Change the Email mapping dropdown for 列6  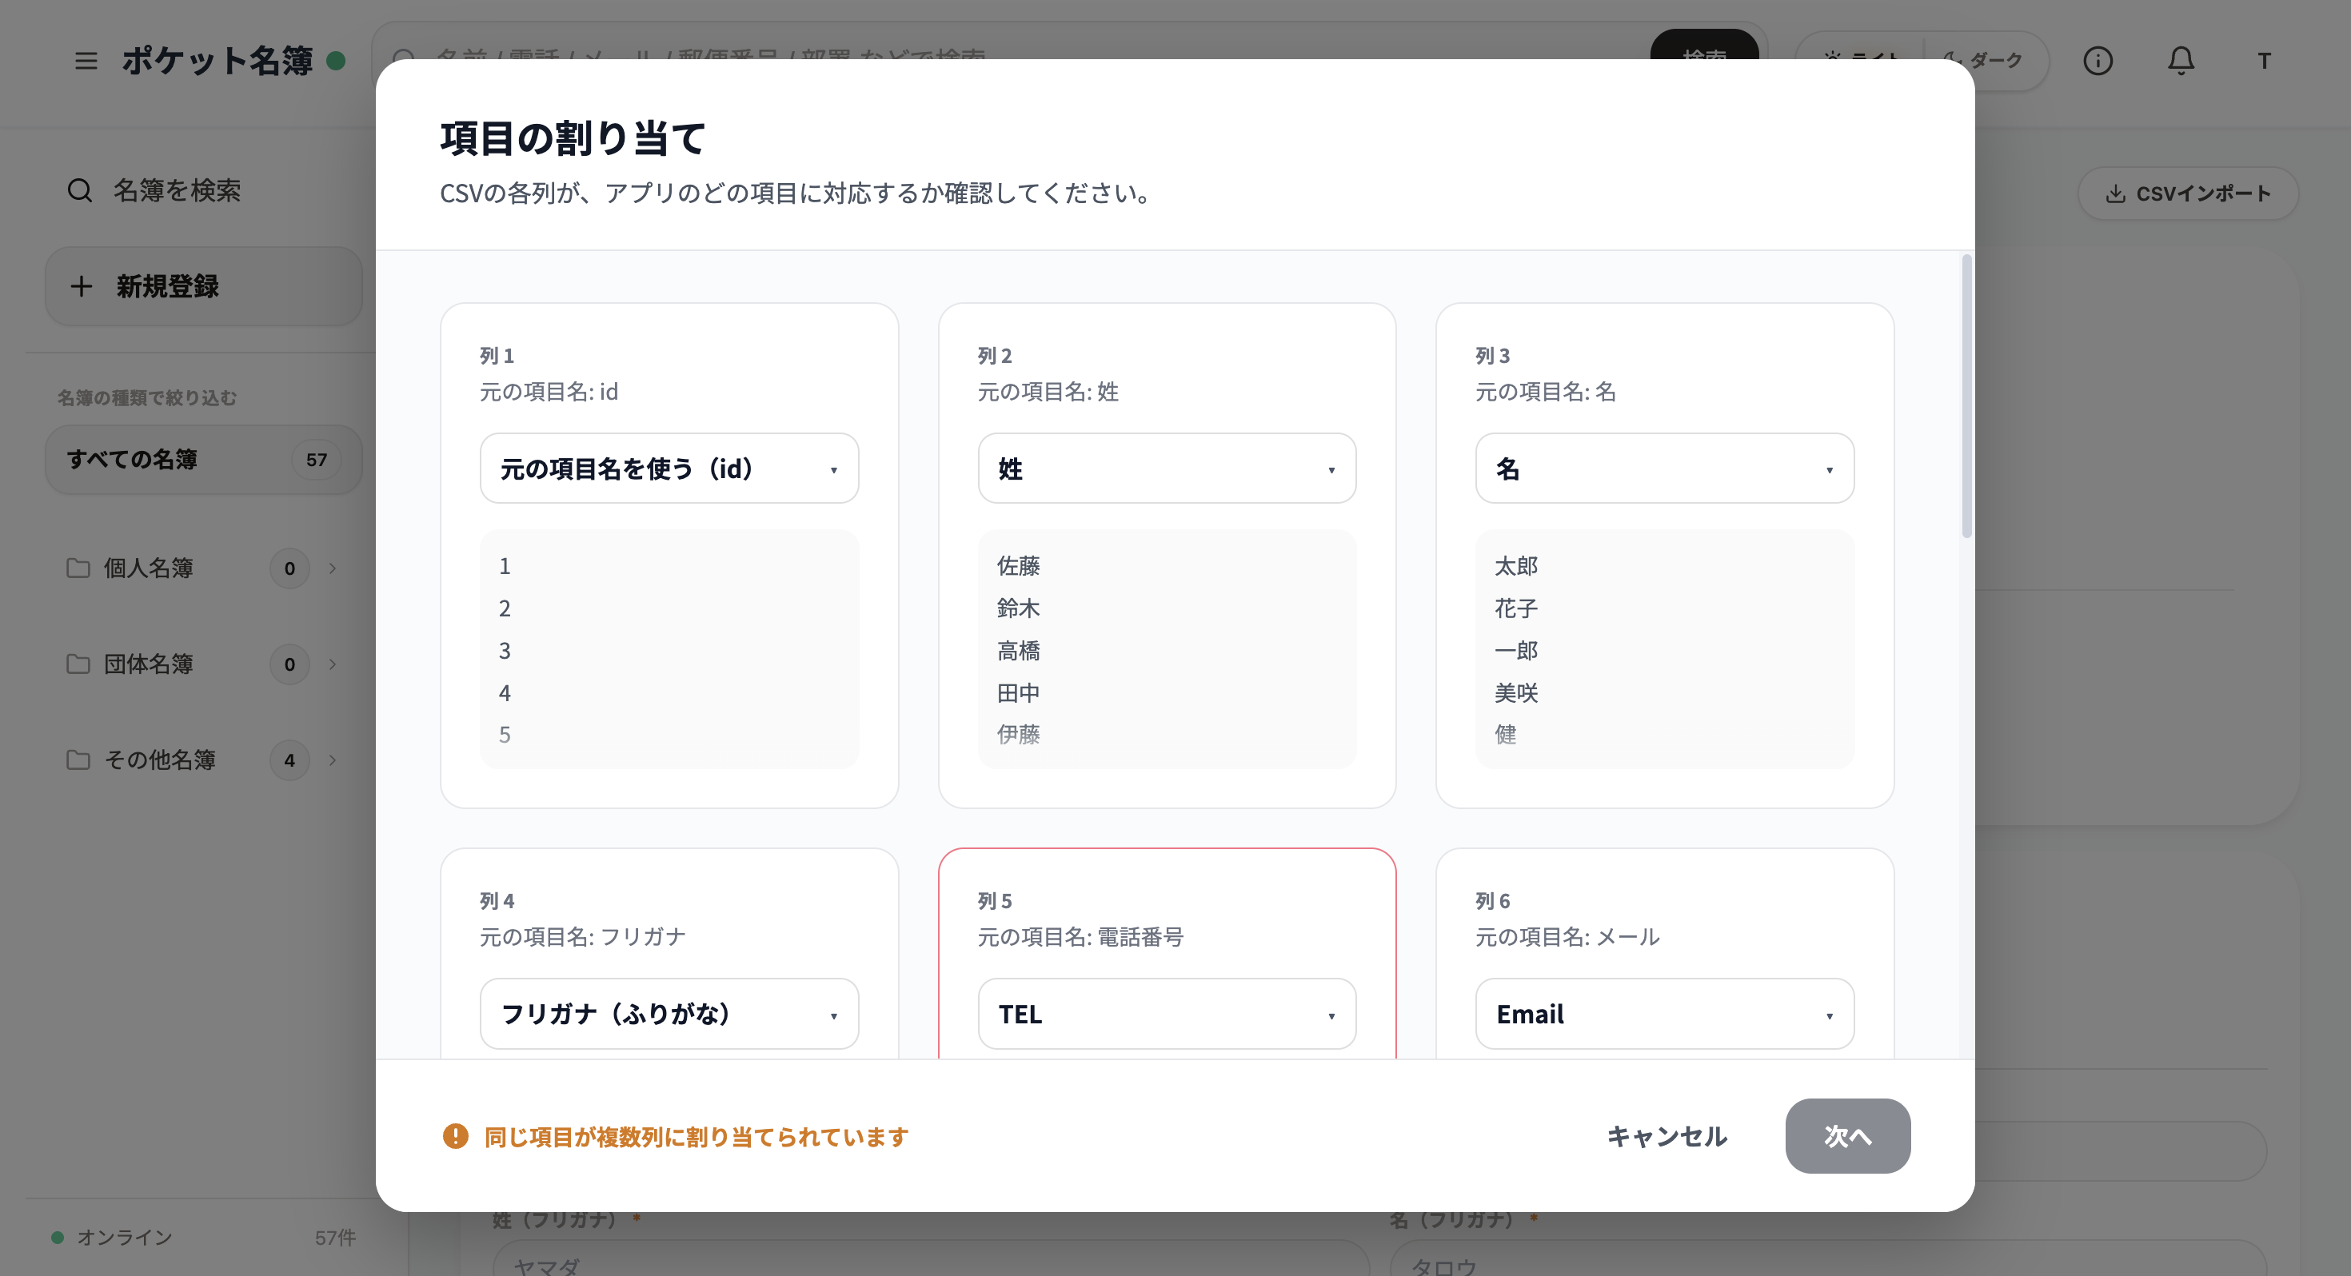(1664, 1013)
